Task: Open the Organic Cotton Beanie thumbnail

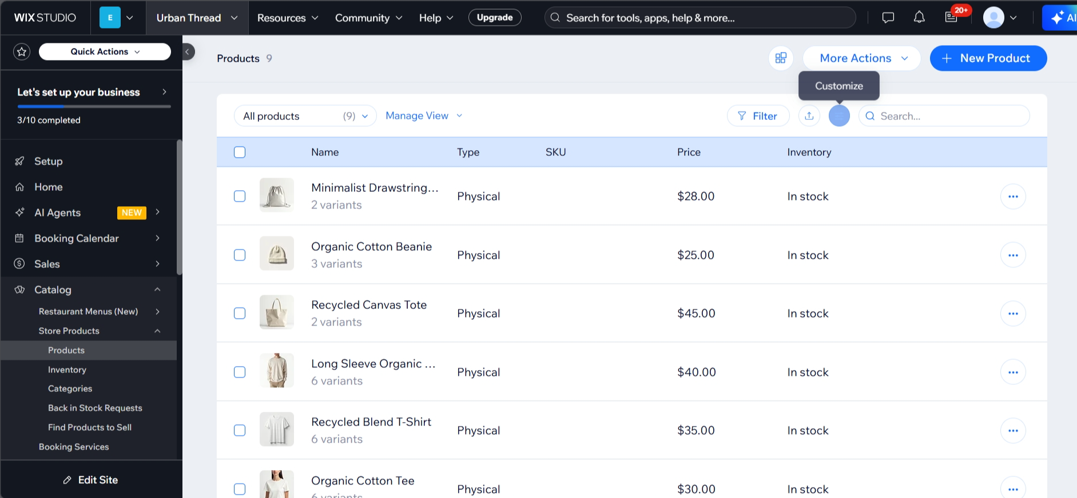Action: point(277,253)
